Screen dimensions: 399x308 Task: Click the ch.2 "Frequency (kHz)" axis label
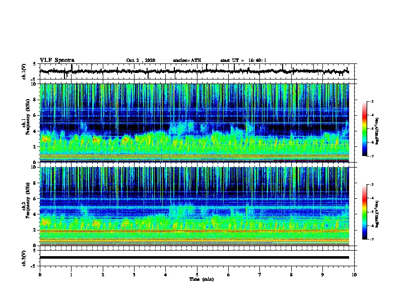(x=28, y=200)
